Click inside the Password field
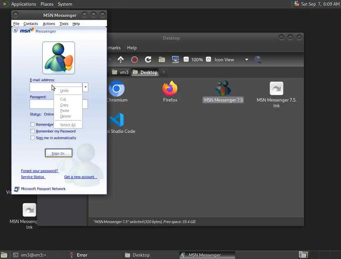Image resolution: width=341 pixels, height=259 pixels. click(x=59, y=105)
